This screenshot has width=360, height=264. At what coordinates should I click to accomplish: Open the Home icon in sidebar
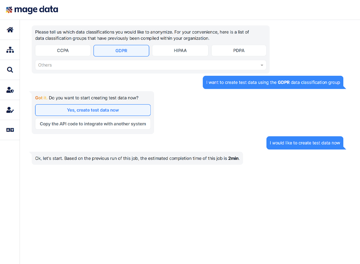pos(10,30)
